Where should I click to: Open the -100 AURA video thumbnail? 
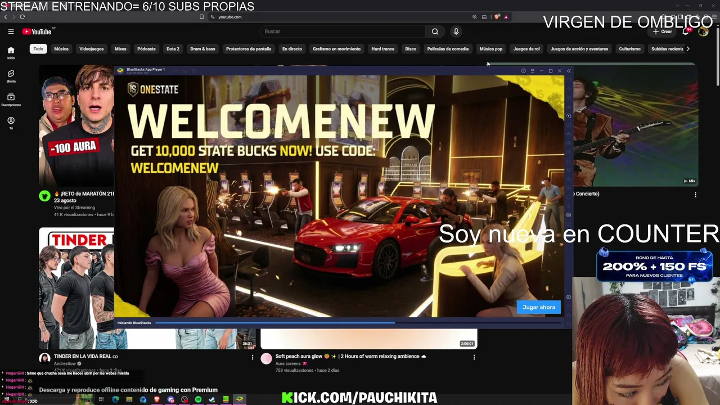(76, 125)
